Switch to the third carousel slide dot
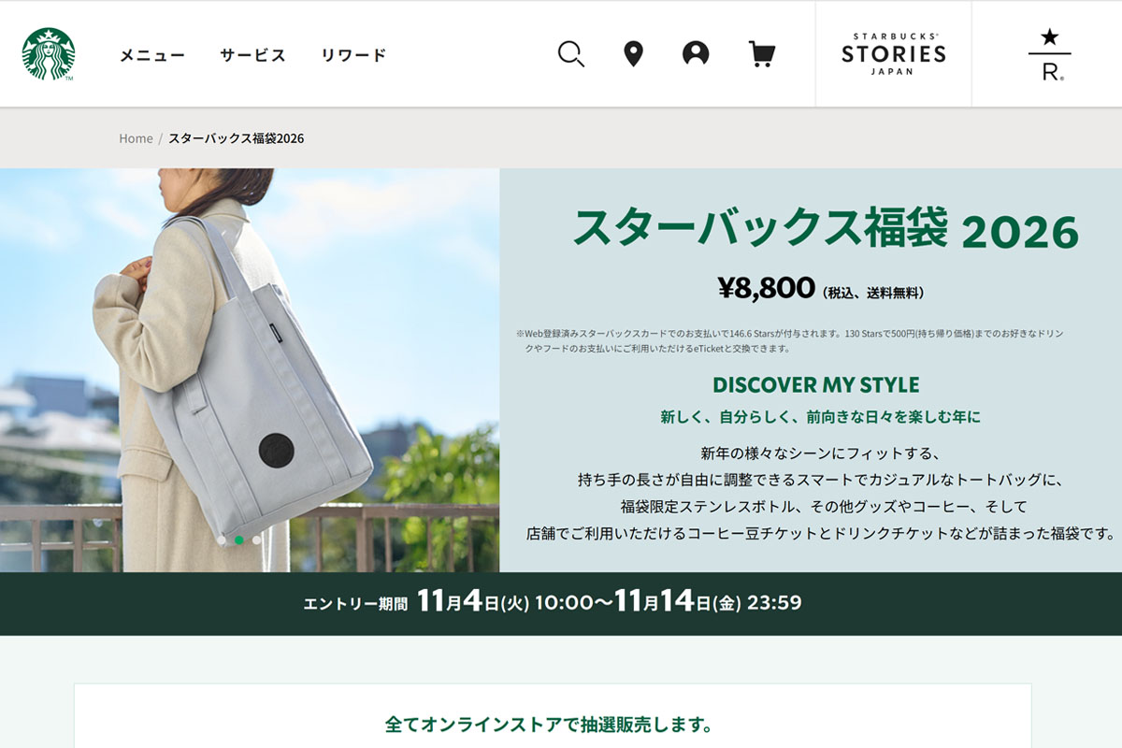 (x=257, y=539)
